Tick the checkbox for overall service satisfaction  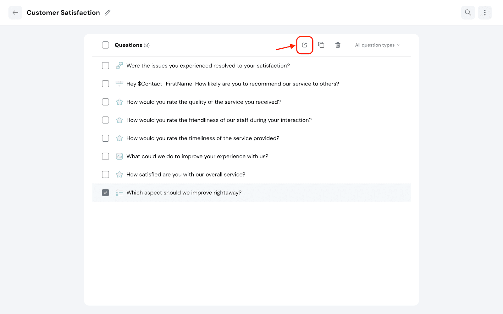coord(105,174)
